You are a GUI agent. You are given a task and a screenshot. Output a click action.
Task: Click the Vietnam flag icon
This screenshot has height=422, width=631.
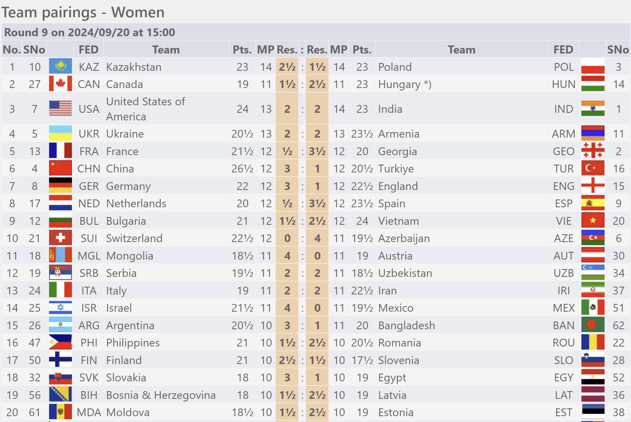pos(593,221)
